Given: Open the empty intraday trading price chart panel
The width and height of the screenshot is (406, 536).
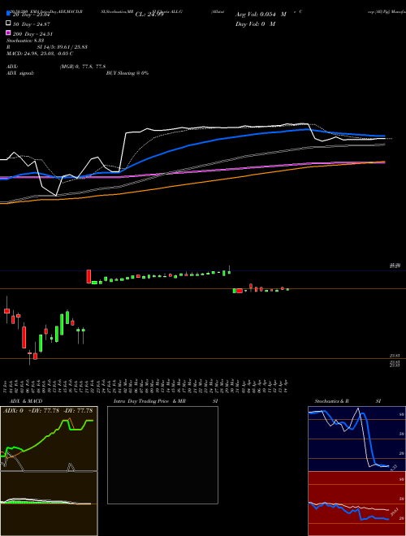Looking at the screenshot, I should point(162,455).
